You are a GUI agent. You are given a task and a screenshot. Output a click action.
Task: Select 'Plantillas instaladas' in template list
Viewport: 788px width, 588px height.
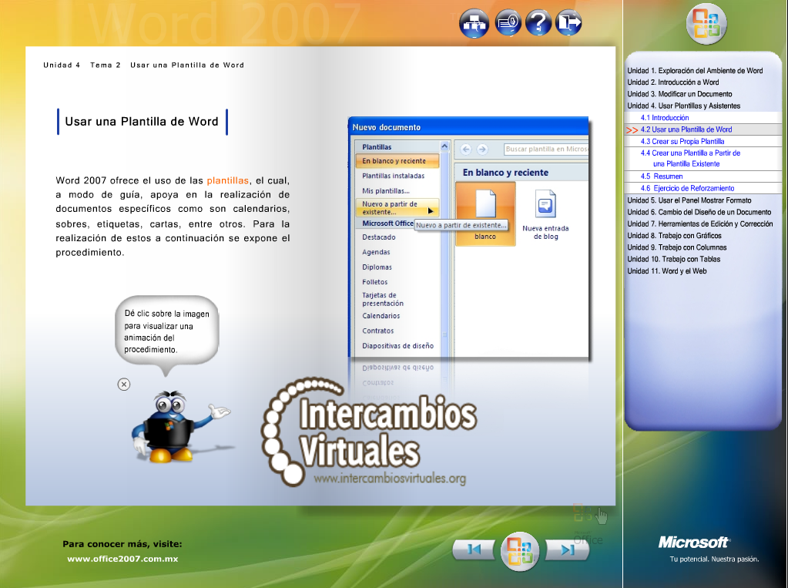click(x=393, y=176)
